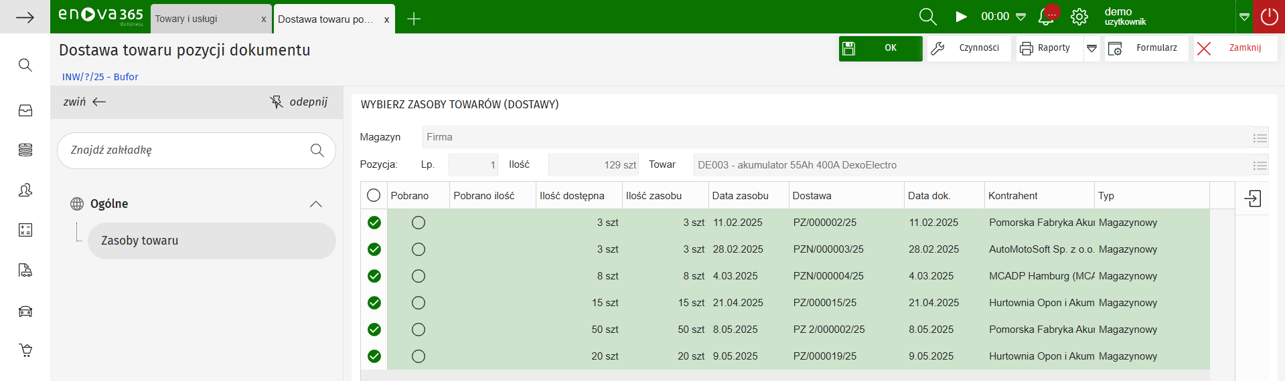The image size is (1285, 381).
Task: Click the import arrow icon beside table
Action: [x=1252, y=199]
